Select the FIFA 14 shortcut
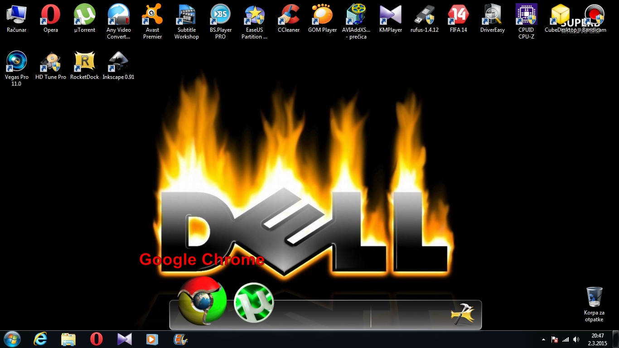This screenshot has height=348, width=619. pyautogui.click(x=458, y=19)
